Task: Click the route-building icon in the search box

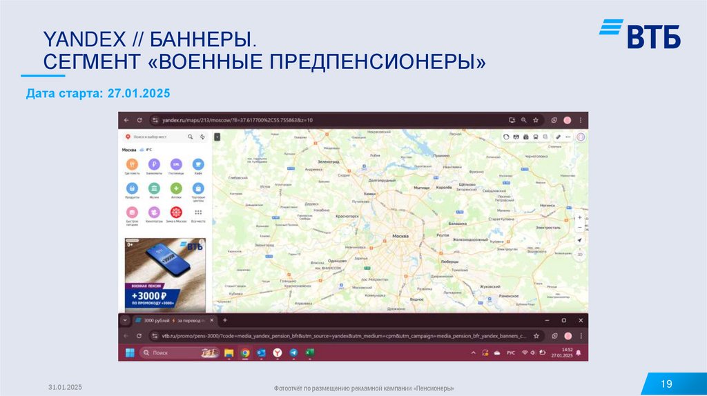Action: coord(202,137)
